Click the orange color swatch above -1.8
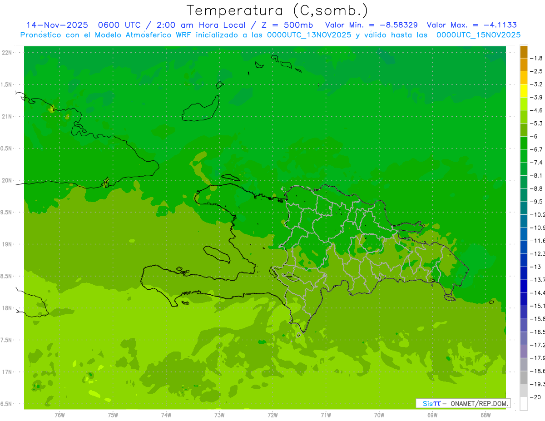The height and width of the screenshot is (421, 545). [524, 52]
